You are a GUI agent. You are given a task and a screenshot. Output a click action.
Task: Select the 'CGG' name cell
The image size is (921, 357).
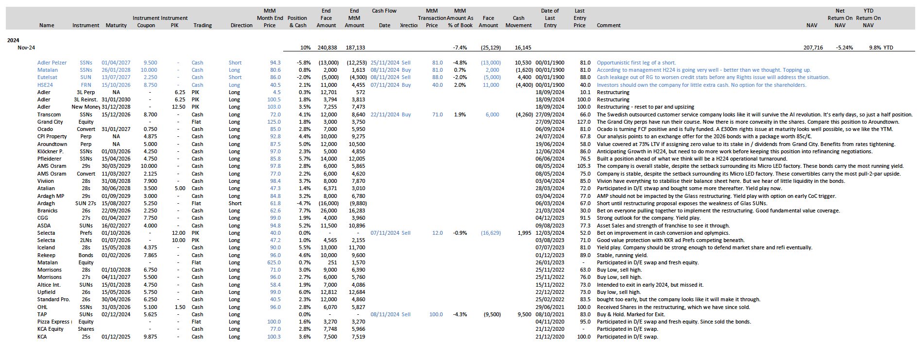pos(43,218)
